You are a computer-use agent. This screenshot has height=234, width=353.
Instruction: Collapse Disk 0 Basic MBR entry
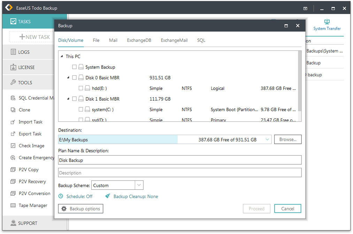(68, 78)
